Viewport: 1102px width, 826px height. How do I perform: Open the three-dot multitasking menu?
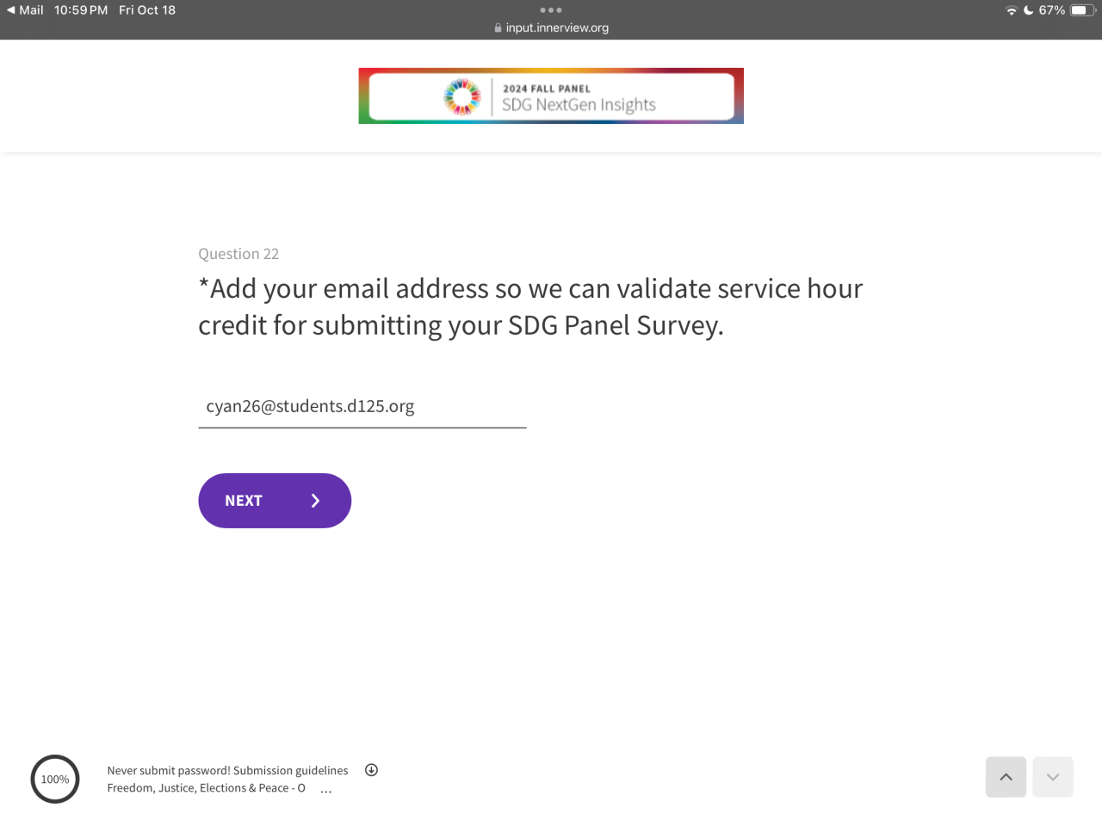coord(551,10)
